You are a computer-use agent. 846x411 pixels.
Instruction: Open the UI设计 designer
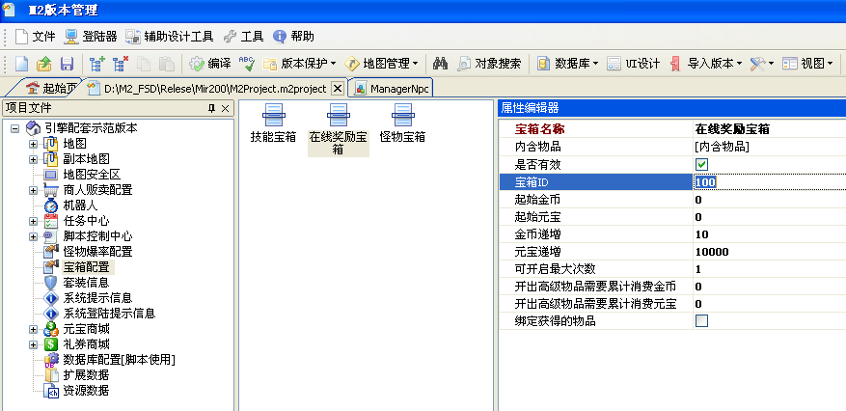coord(634,64)
